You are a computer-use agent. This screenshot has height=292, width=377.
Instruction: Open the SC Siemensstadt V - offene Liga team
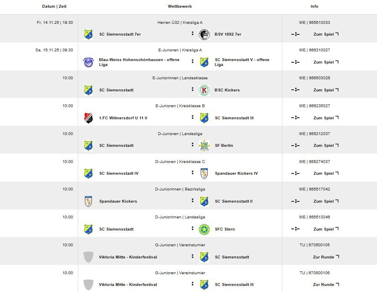coord(242,62)
